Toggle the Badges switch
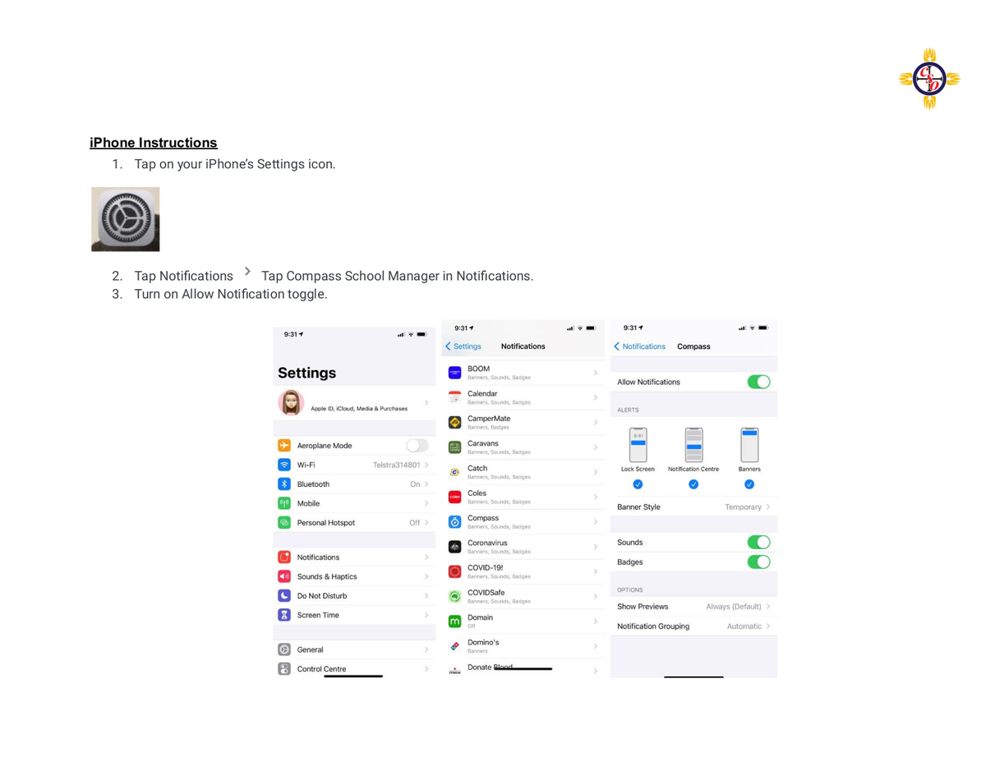The width and height of the screenshot is (986, 761). pyautogui.click(x=758, y=562)
